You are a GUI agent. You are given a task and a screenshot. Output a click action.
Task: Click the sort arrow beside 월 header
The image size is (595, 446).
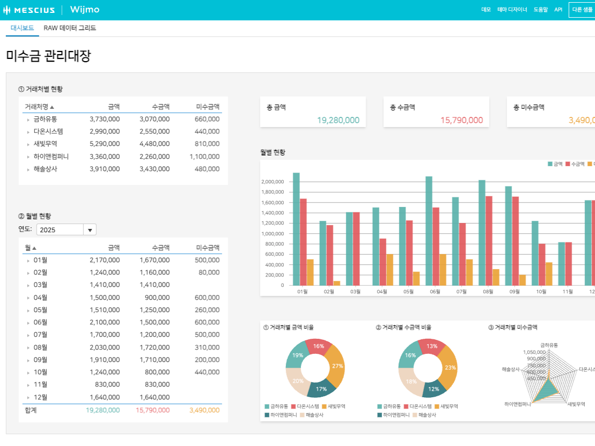(34, 248)
